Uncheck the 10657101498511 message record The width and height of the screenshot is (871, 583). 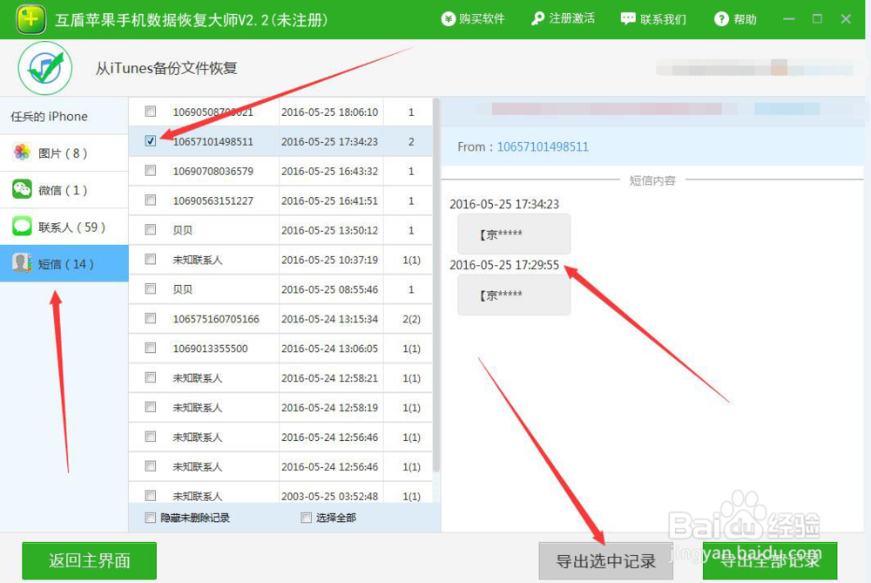(150, 141)
